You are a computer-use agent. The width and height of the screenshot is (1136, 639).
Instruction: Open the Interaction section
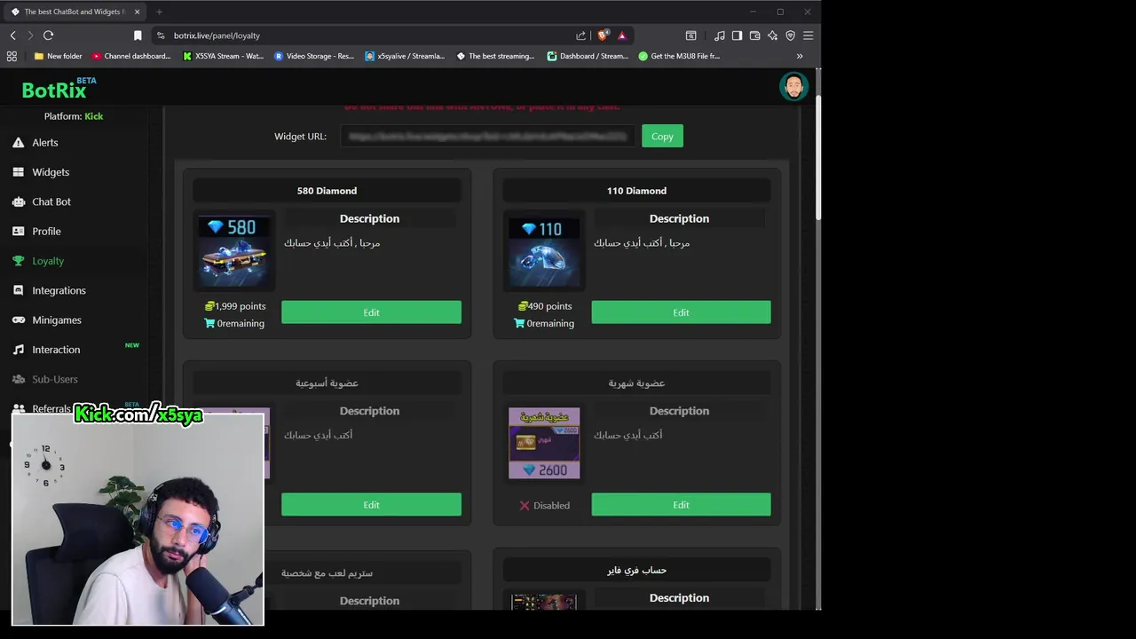pos(56,350)
